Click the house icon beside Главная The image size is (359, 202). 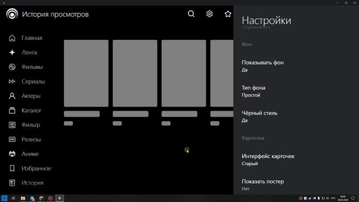[x=12, y=38]
